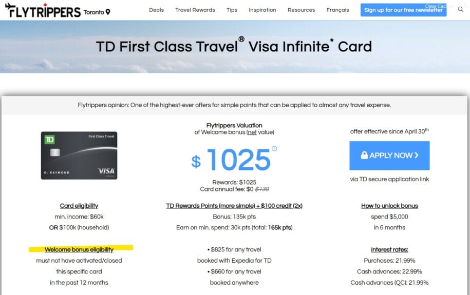Go to the Tips section
The width and height of the screenshot is (470, 295).
click(x=232, y=10)
